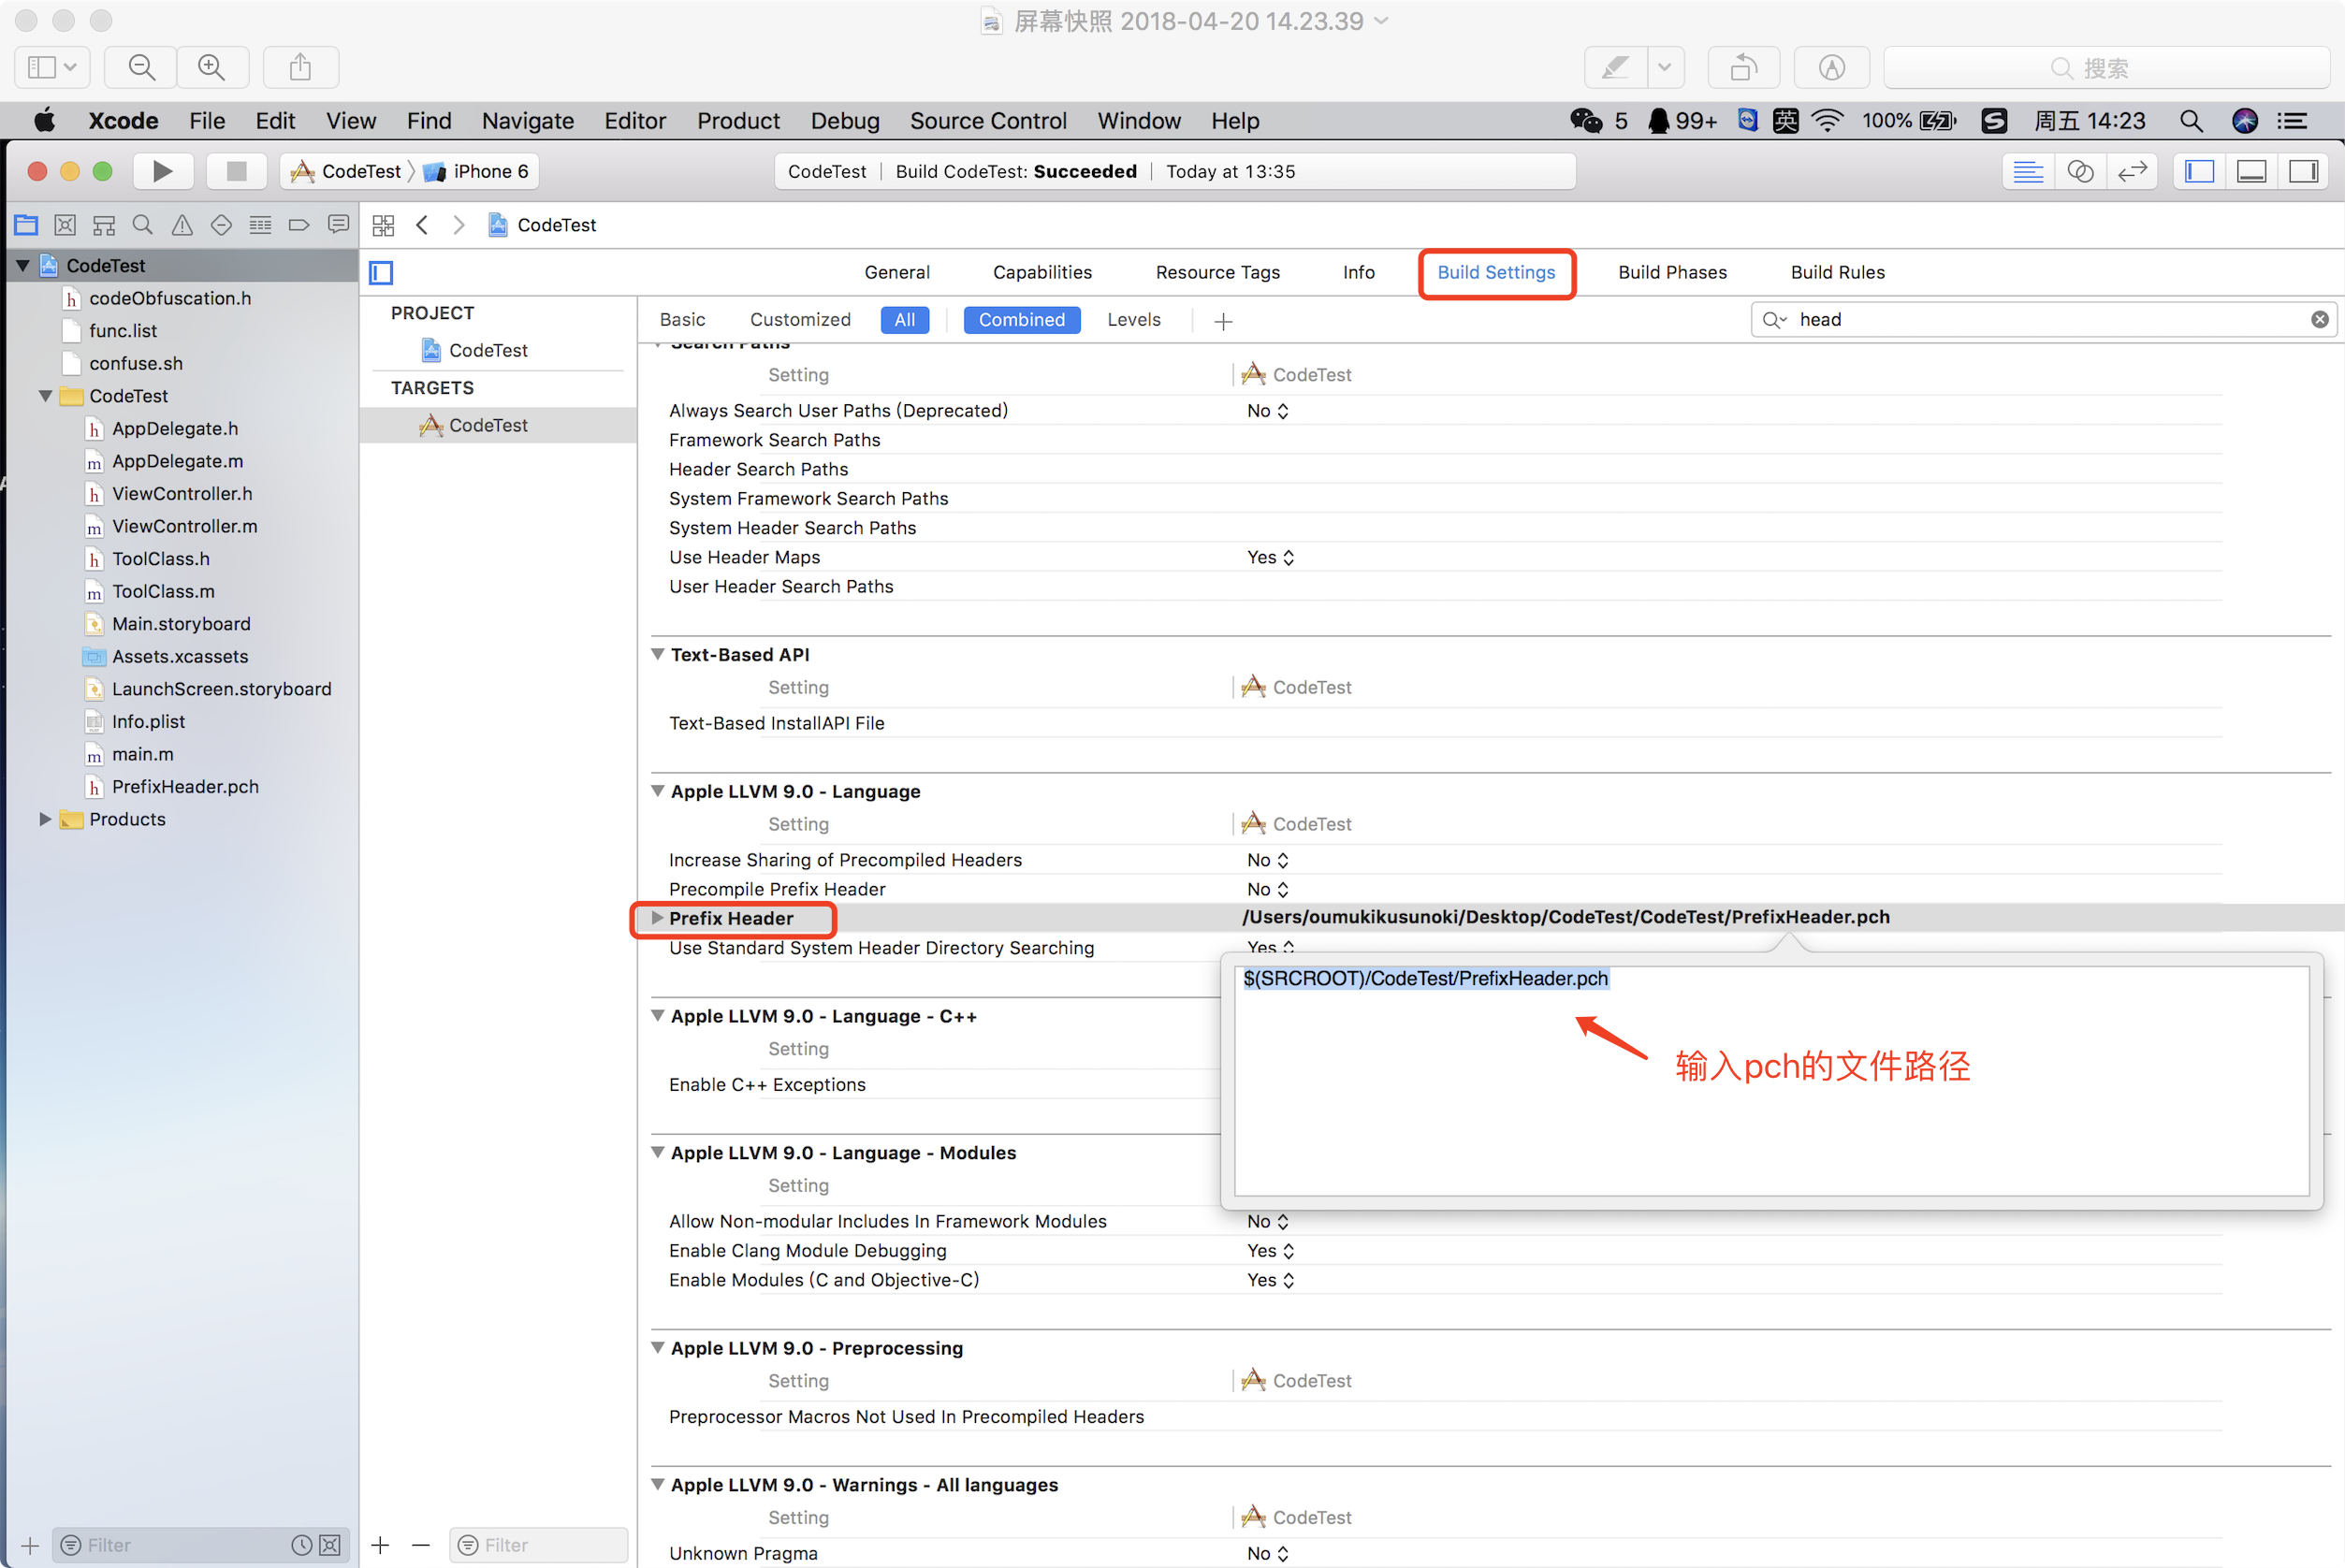Expand the Products folder
This screenshot has width=2345, height=1568.
coord(45,819)
